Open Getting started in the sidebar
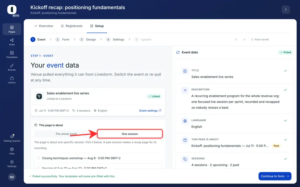This screenshot has height=187, width=300. (12, 138)
